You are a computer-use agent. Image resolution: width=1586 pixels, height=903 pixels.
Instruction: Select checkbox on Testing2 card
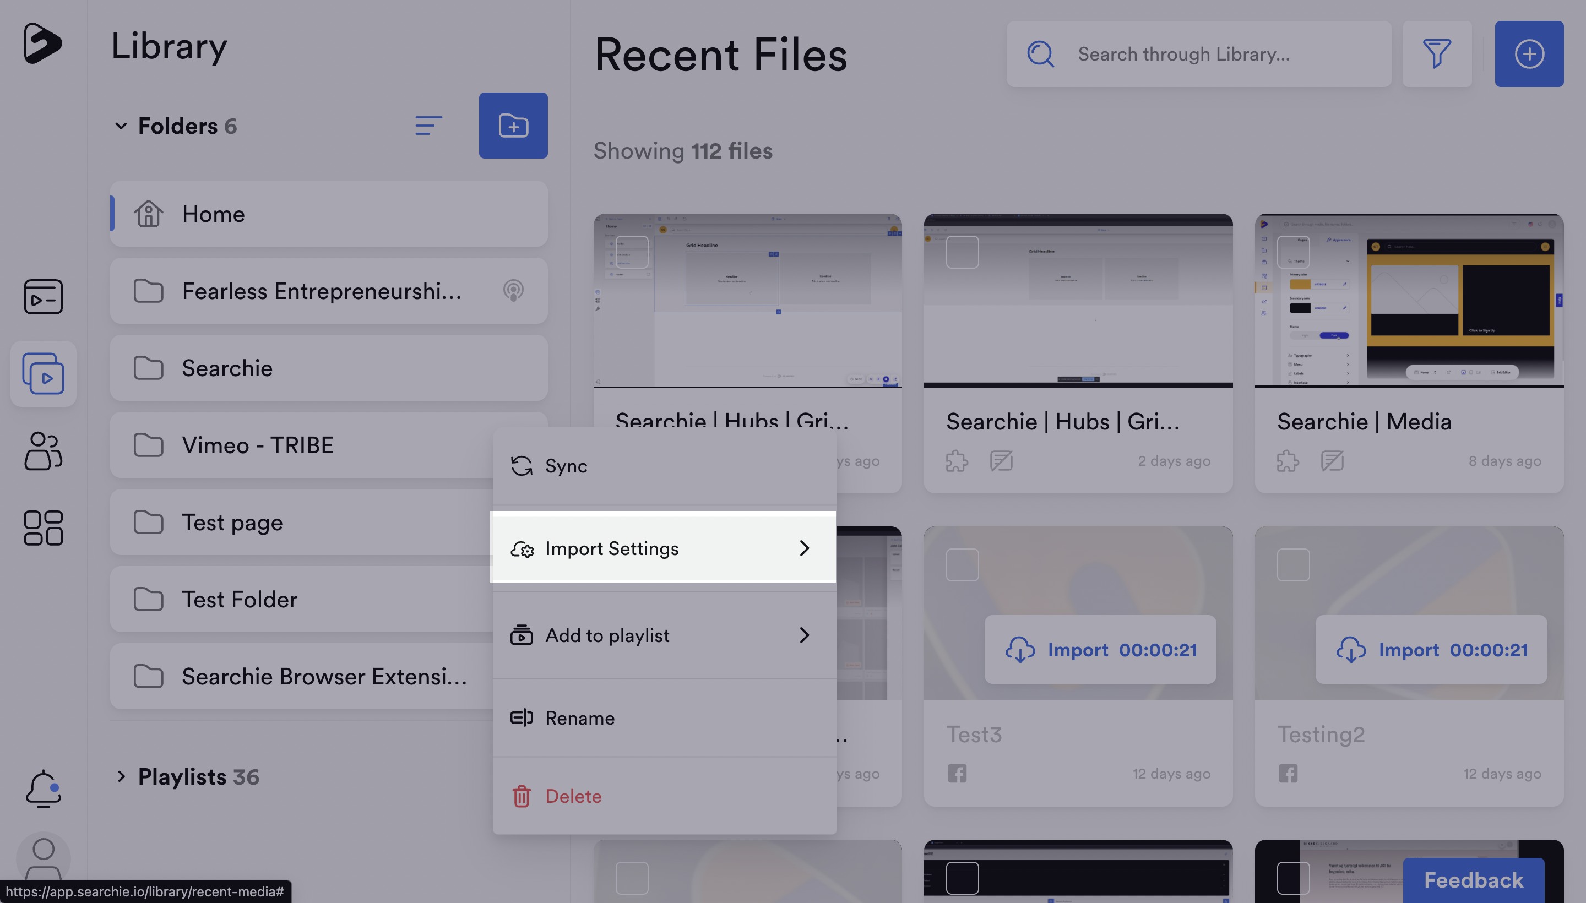click(x=1293, y=564)
